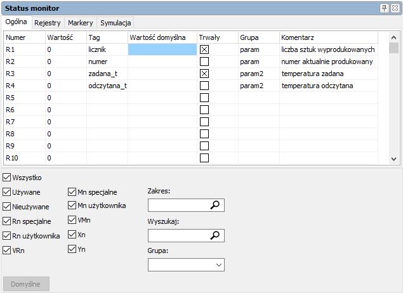Click comment 'numer aktualnie produkowany'

coord(327,62)
